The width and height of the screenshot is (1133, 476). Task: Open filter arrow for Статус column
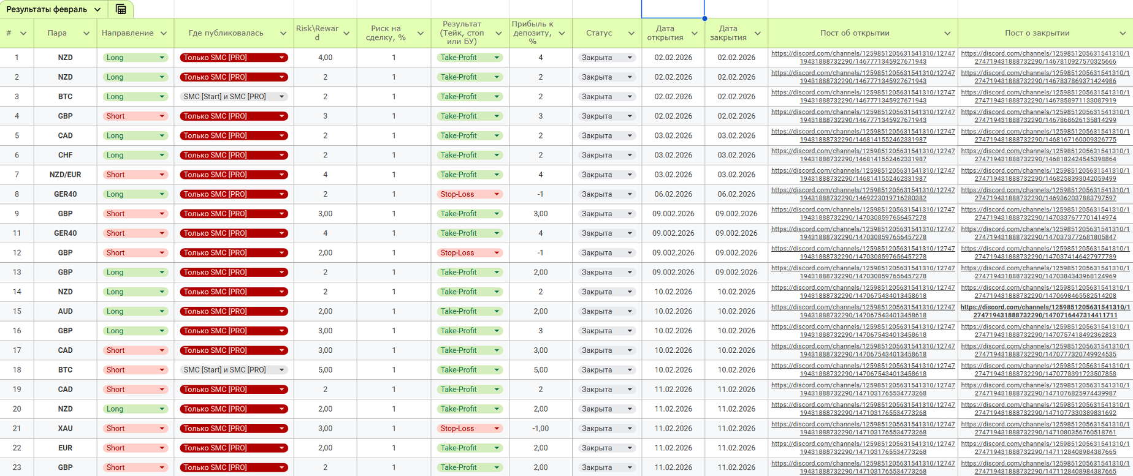point(631,33)
